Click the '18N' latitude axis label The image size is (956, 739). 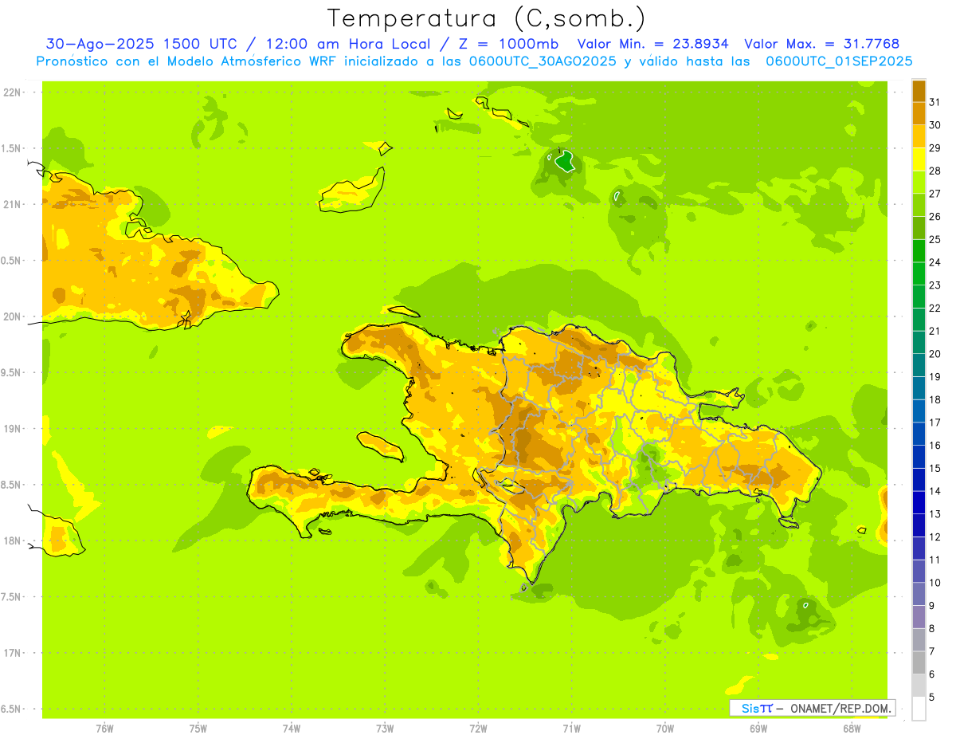click(12, 540)
